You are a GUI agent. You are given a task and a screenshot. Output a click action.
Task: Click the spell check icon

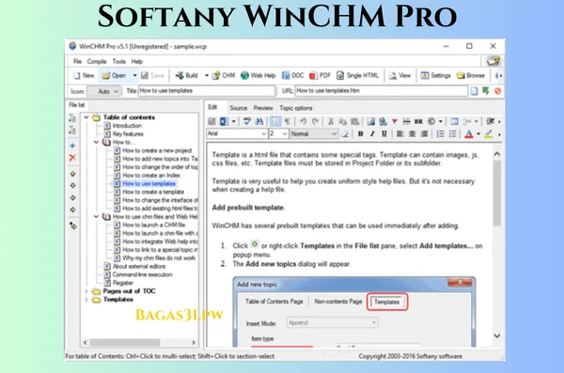click(246, 121)
